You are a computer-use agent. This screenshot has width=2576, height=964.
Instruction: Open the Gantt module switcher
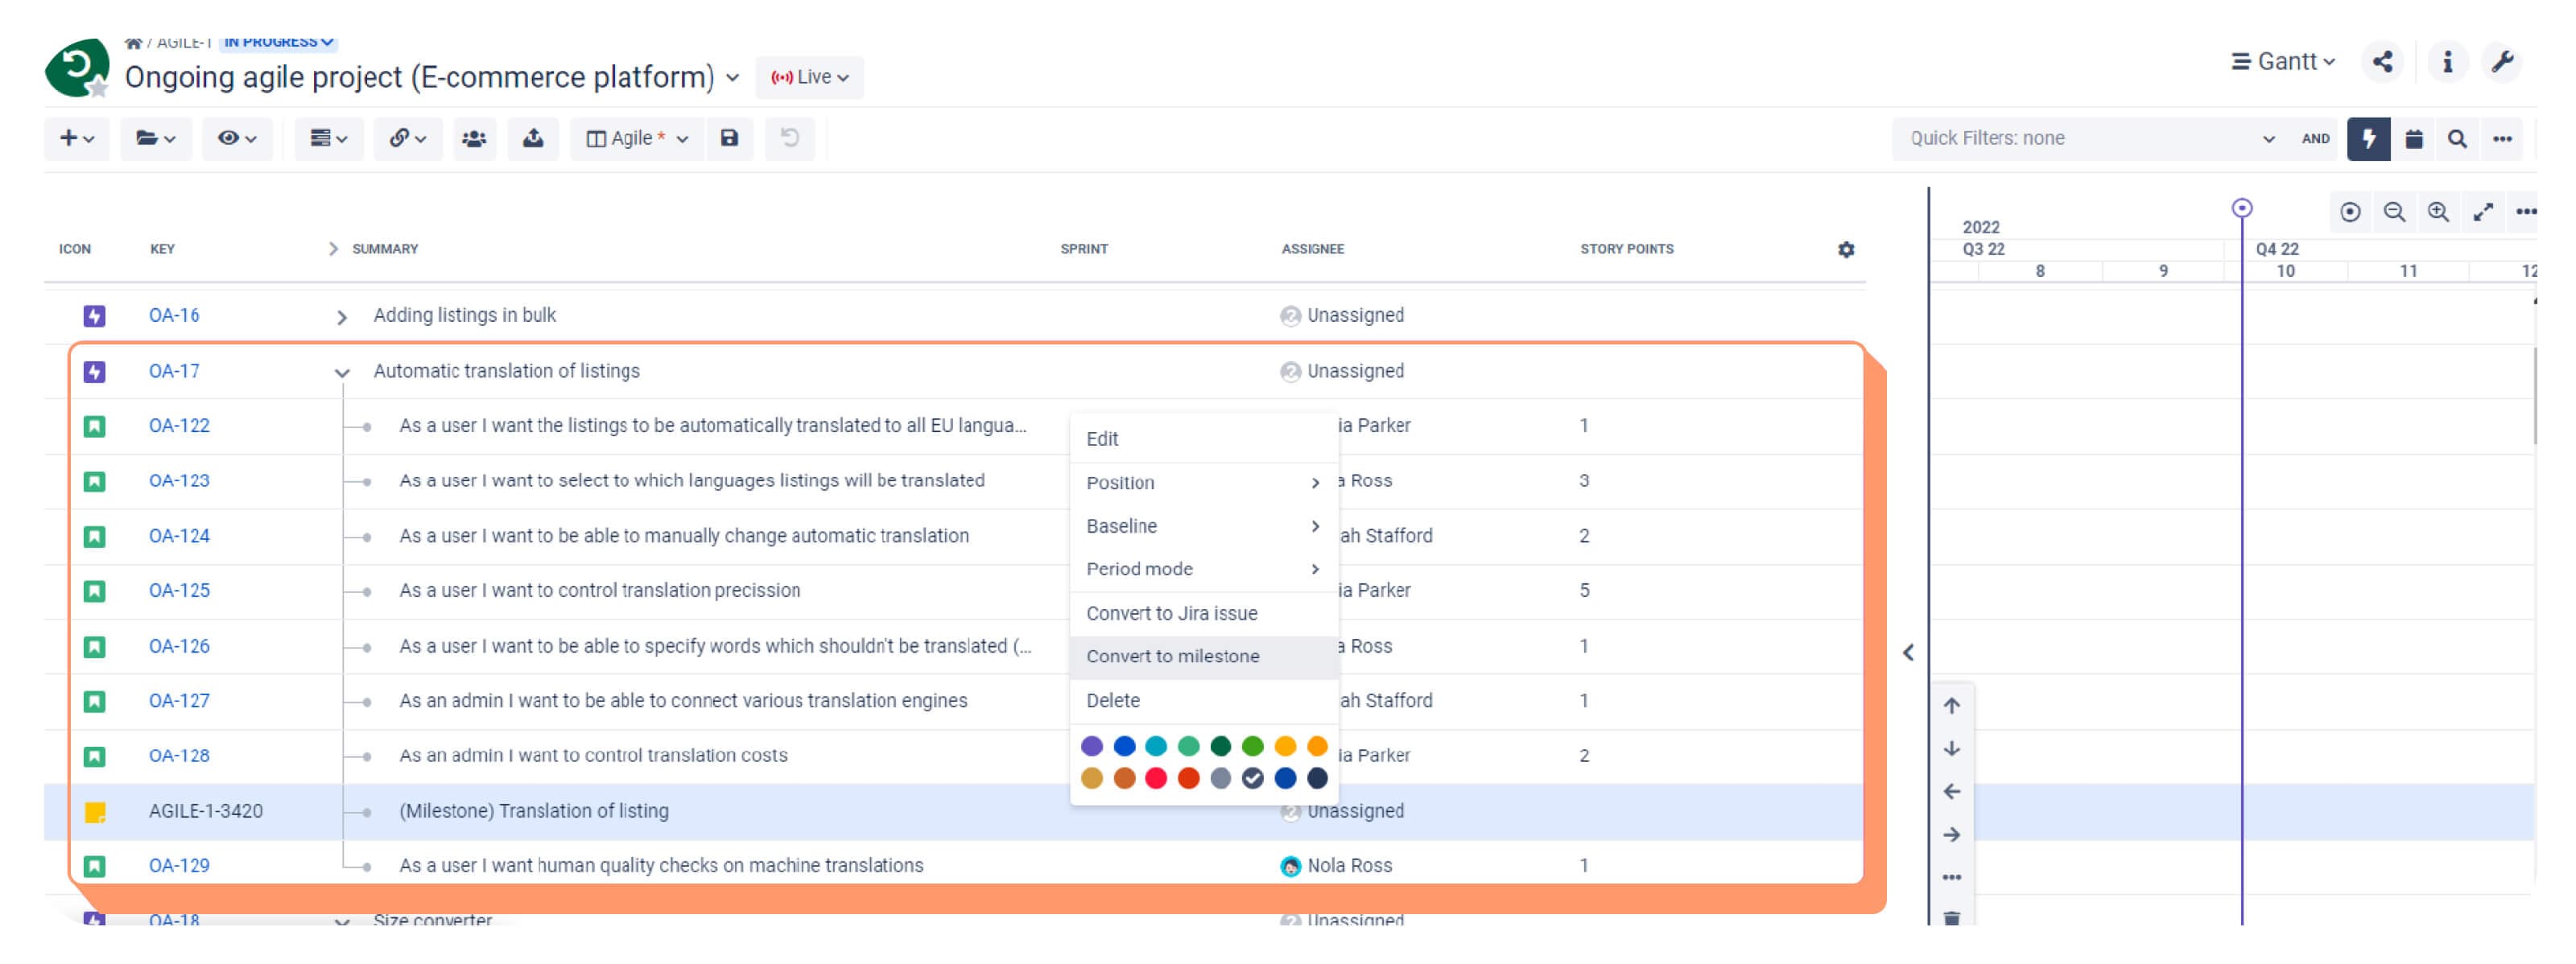[x=2283, y=62]
